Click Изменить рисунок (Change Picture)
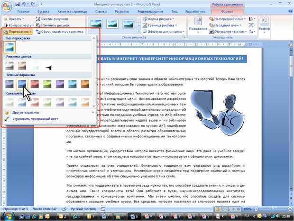294x221 pixels. [53, 25]
